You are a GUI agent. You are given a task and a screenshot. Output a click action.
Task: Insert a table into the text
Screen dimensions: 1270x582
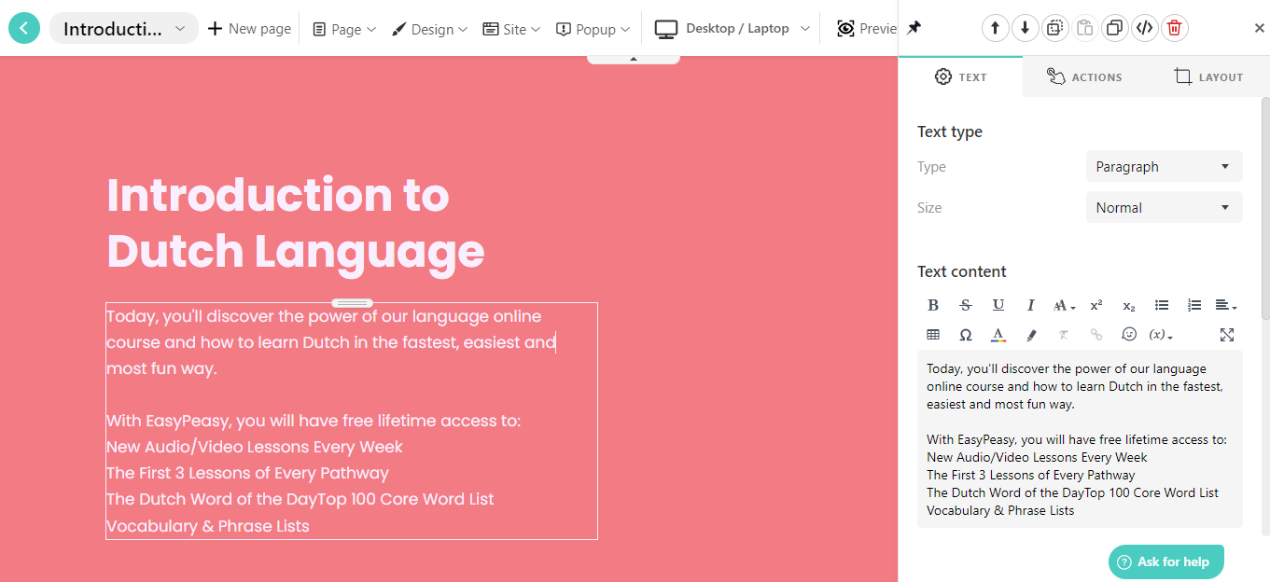coord(933,334)
